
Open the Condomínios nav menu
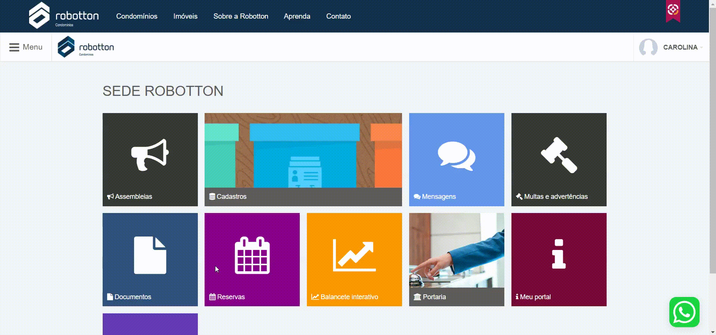pos(137,16)
